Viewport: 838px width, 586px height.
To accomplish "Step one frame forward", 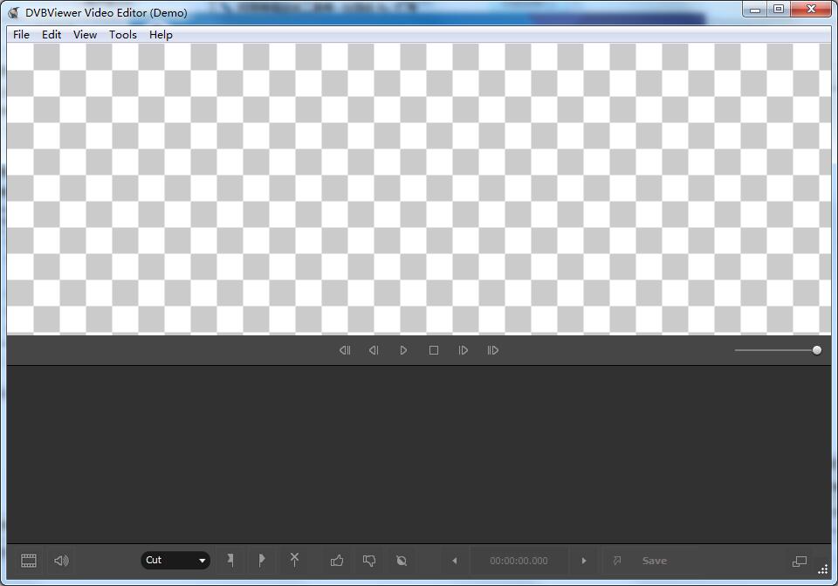I will pos(464,349).
